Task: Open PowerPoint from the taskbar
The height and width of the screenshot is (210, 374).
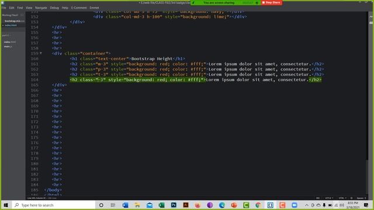Action: tap(234, 205)
